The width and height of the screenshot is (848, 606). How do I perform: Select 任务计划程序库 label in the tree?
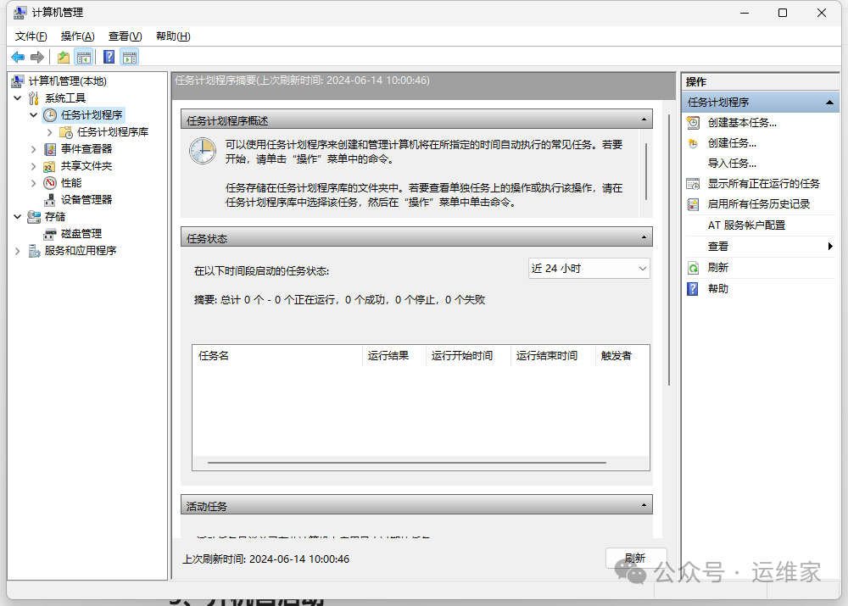pyautogui.click(x=113, y=132)
